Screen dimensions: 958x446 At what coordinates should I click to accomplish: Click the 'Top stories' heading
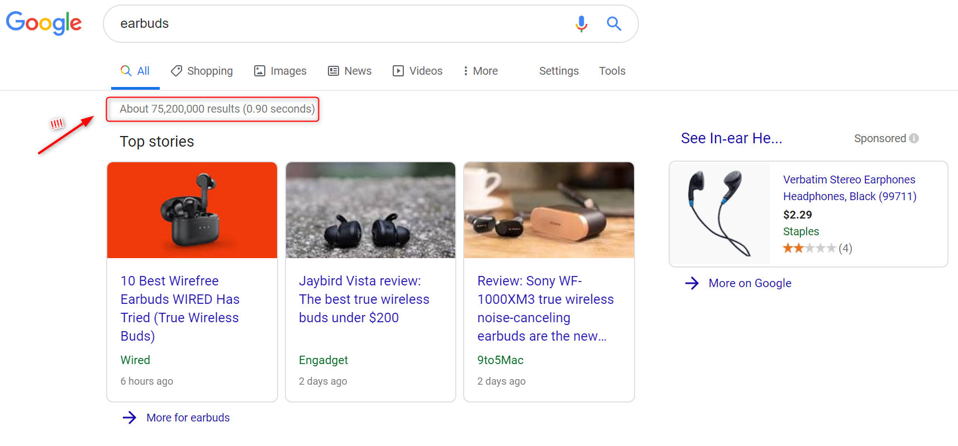(157, 142)
